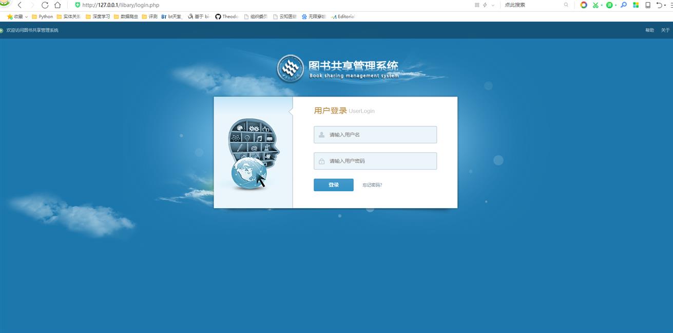Click the 忘记密码? forgot password link
Screen dimensions: 673x333
[x=372, y=185]
